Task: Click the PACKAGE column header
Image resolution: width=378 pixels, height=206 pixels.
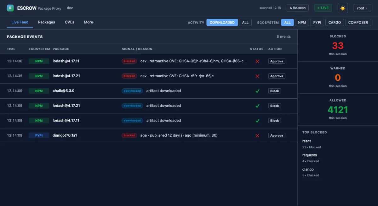Action: (x=61, y=49)
